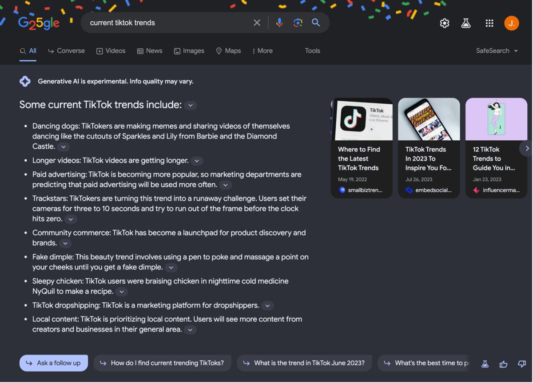533x383 pixels.
Task: Click the embedsocial source favicon
Action: [x=409, y=190]
